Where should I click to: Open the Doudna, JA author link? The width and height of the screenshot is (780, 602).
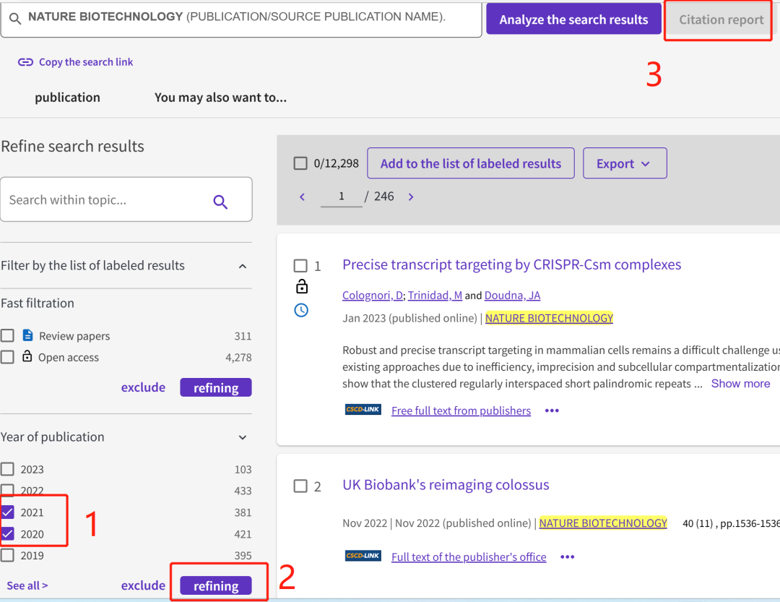point(512,296)
